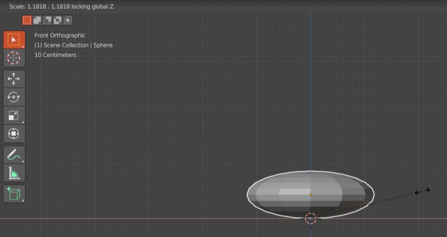The image size is (447, 237).
Task: Activate the 3D Cursor tool
Action: 14,58
